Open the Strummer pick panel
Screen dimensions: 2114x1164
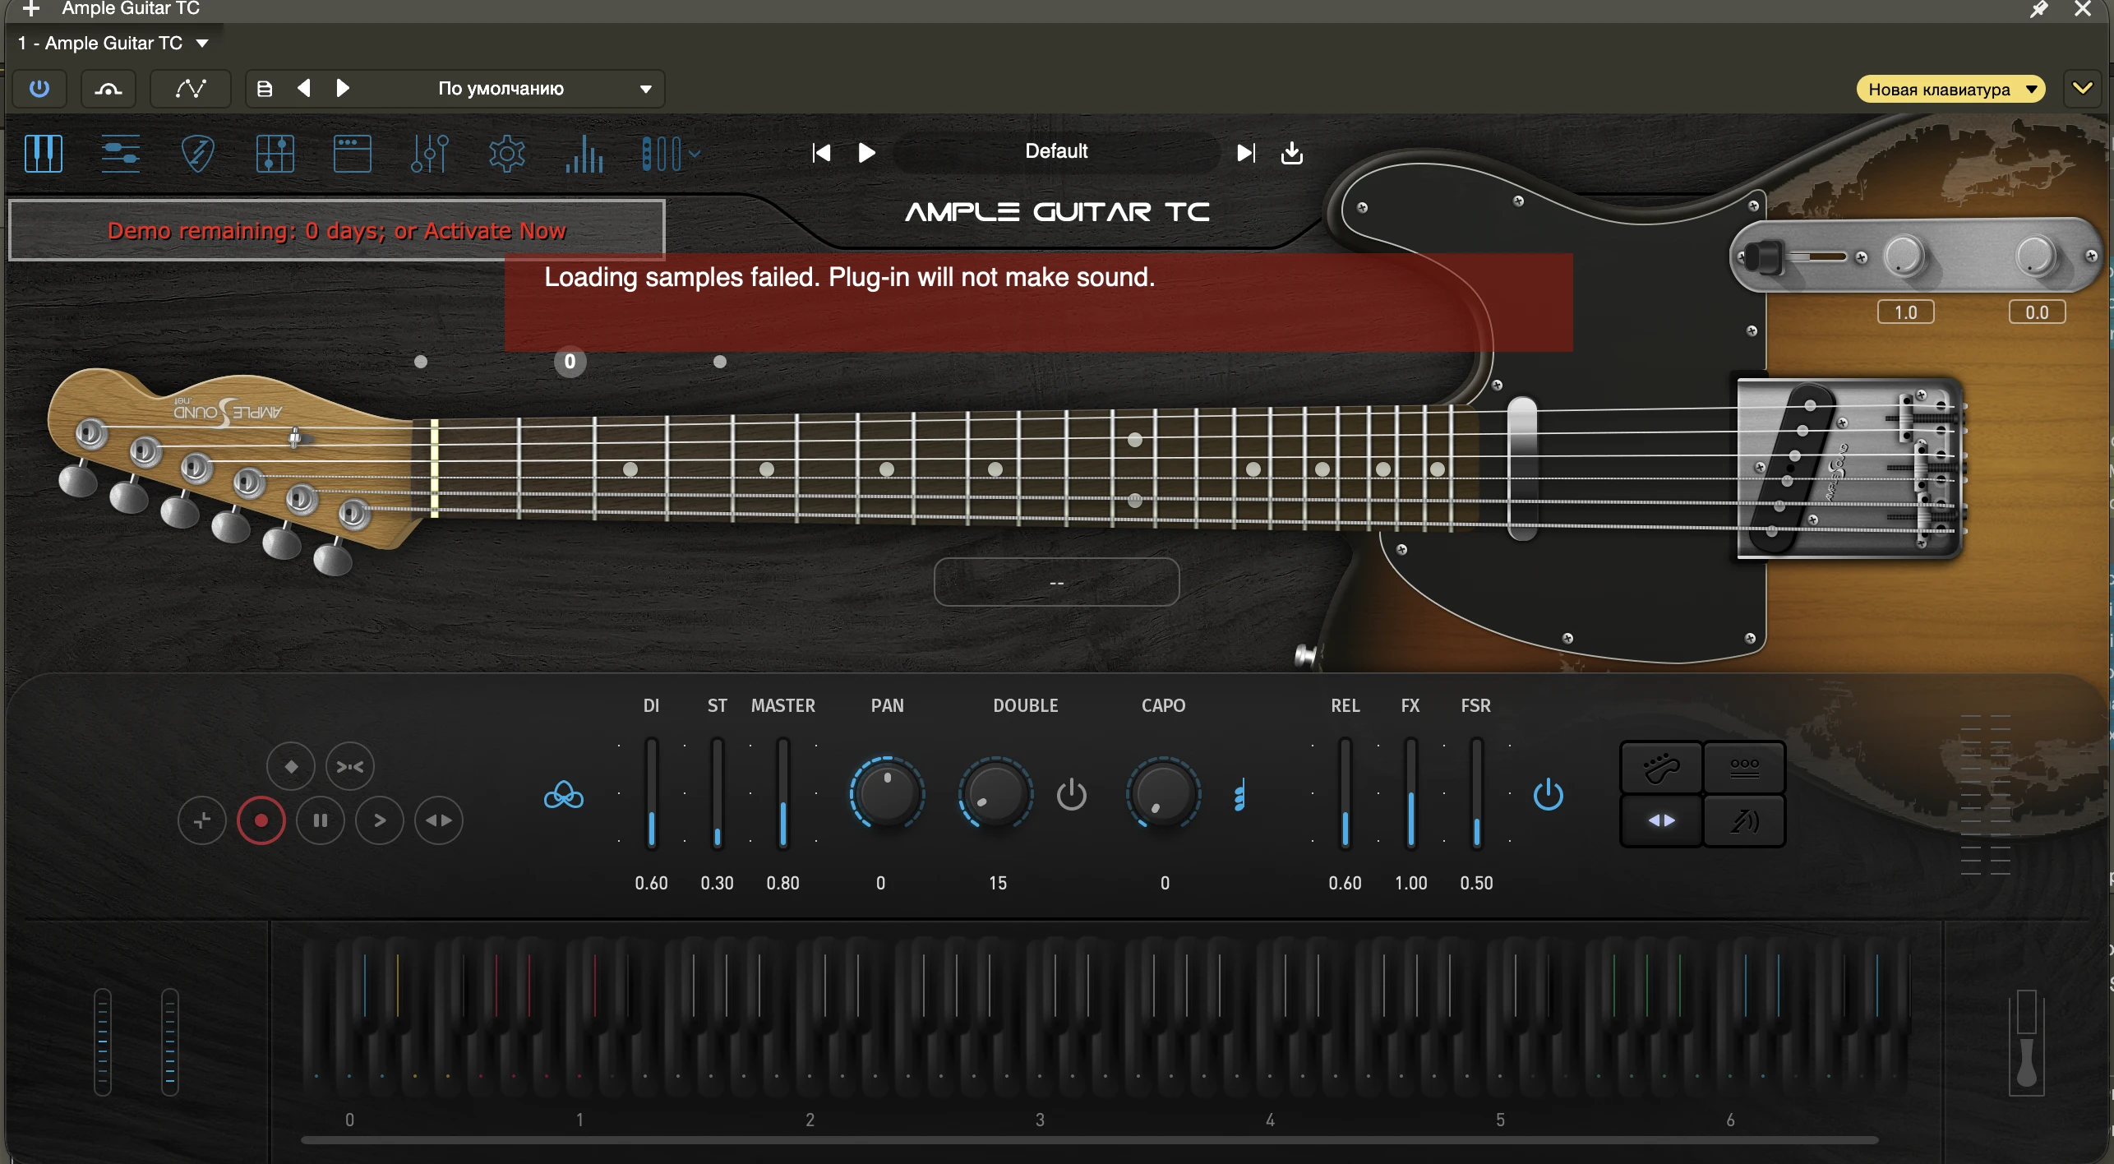(x=197, y=153)
